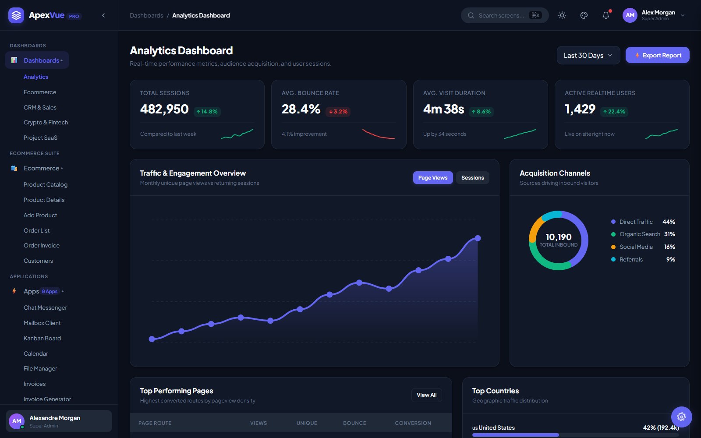Click the CONVERSION column header
701x438 pixels.
pos(413,423)
